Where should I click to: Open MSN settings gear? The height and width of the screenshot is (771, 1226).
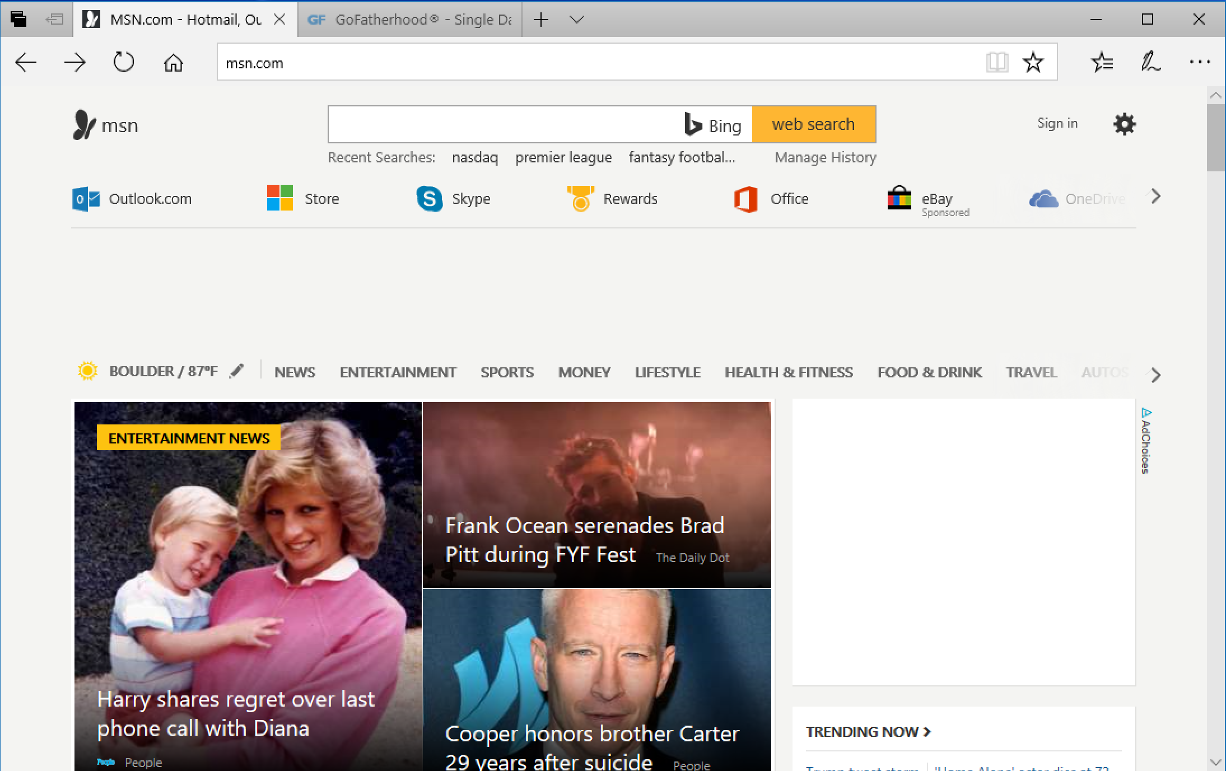coord(1124,124)
